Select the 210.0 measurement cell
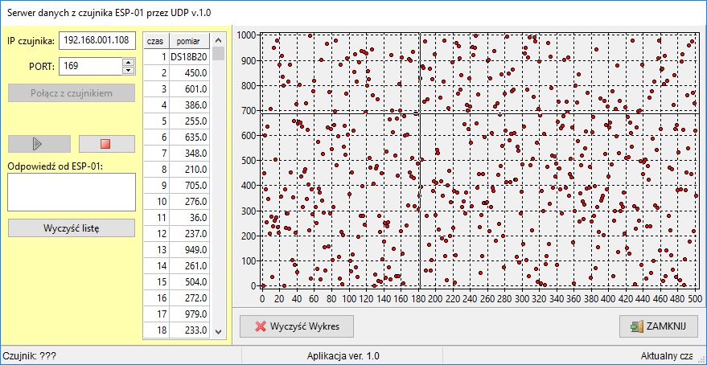The image size is (707, 365). coord(189,170)
